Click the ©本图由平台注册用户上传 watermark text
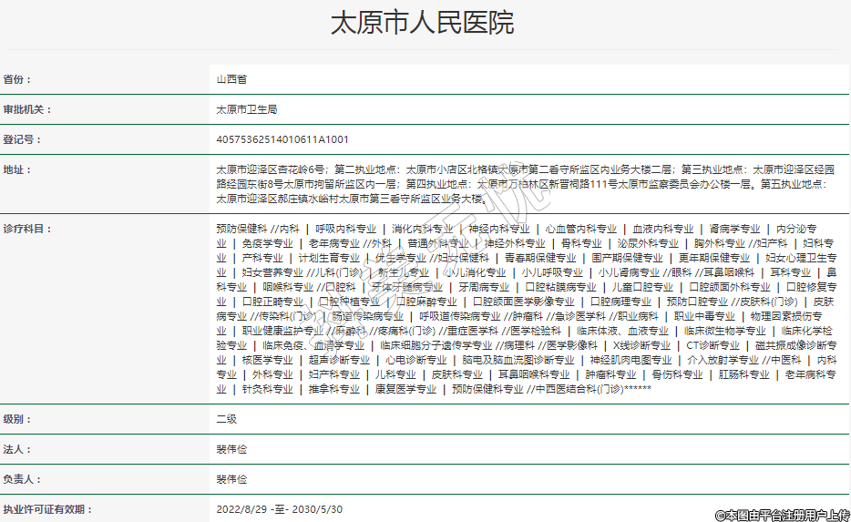851x522 pixels. click(x=782, y=515)
